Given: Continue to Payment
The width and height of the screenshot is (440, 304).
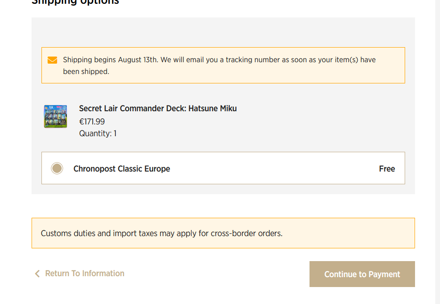Looking at the screenshot, I should [362, 274].
